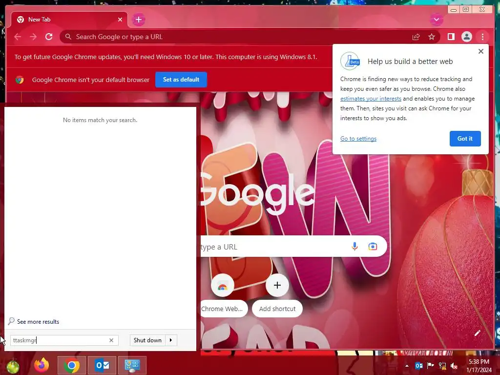Screen dimensions: 500x375
Task: Show hidden system tray icons
Action: [x=407, y=366]
